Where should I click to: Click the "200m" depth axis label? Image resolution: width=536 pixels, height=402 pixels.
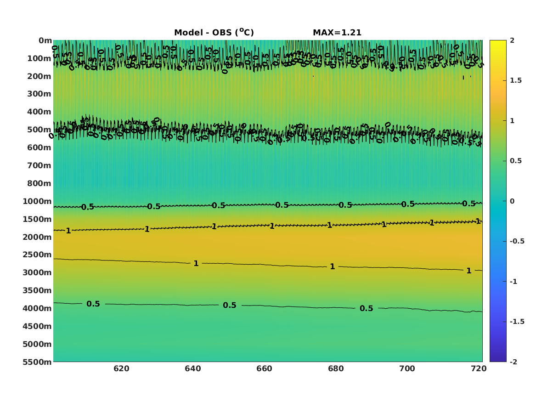(x=39, y=76)
